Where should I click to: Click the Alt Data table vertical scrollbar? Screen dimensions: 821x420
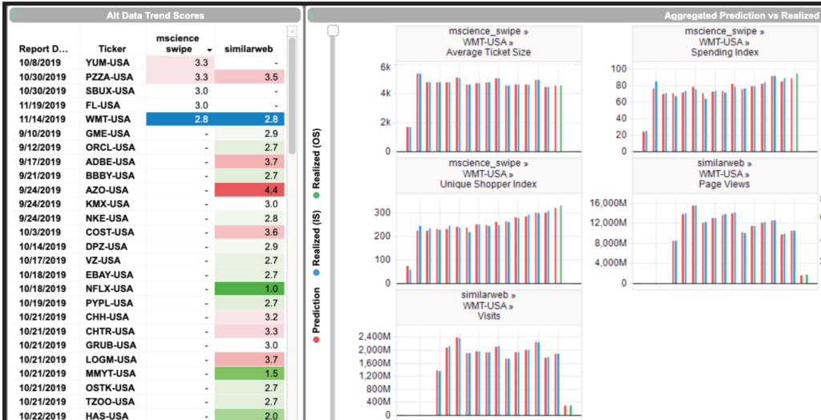point(292,97)
